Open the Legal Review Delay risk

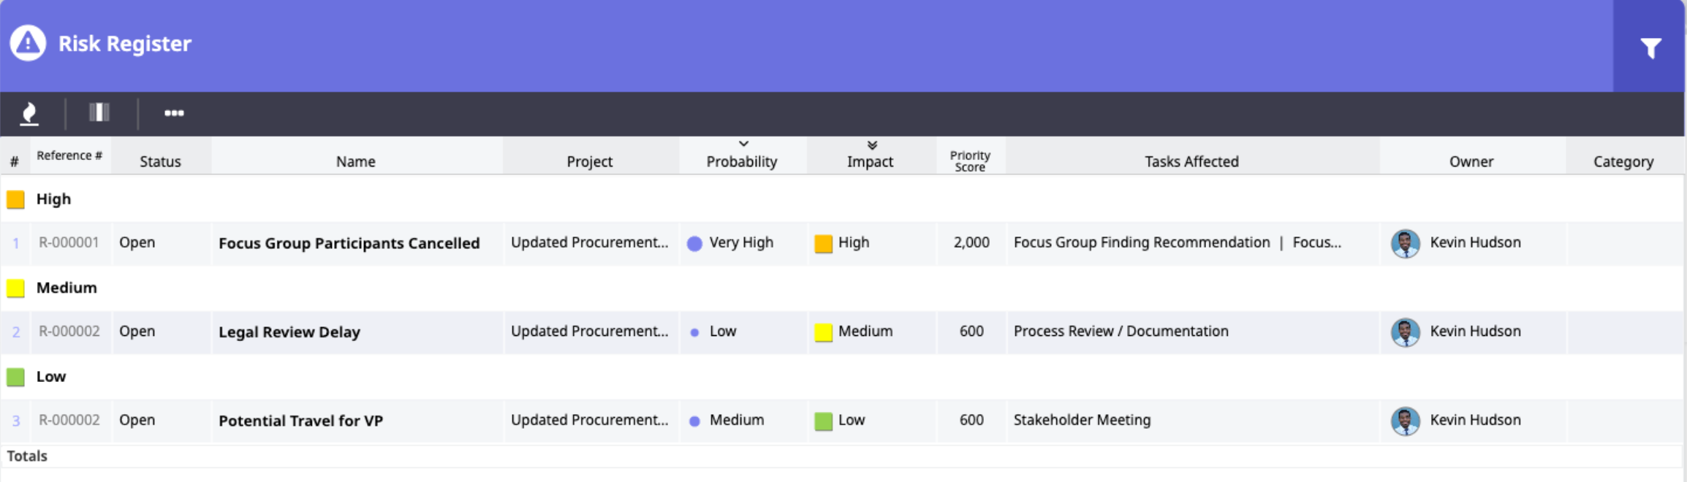(289, 332)
